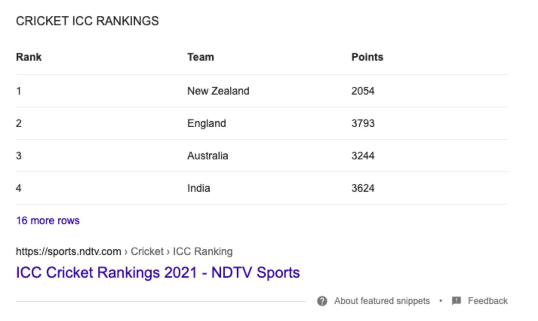Click the England team cell
The height and width of the screenshot is (321, 538).
207,124
